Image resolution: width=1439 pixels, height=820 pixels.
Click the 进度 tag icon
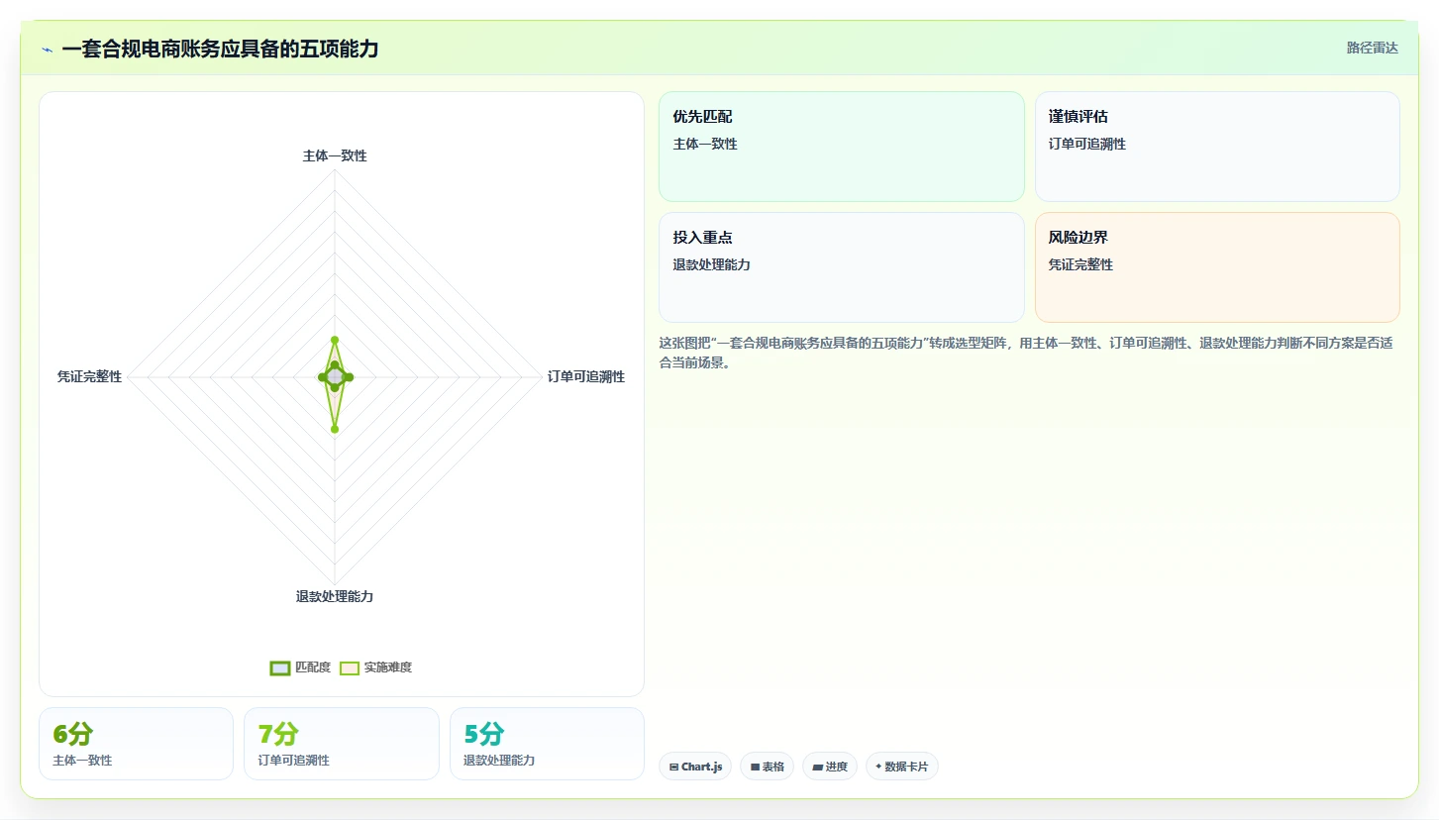pyautogui.click(x=817, y=768)
